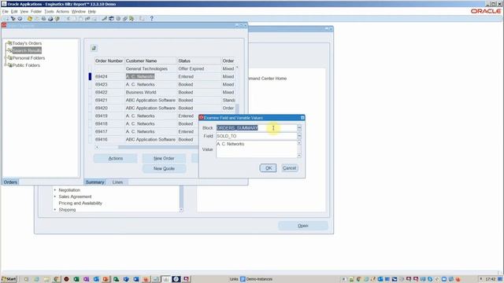Click the Value text area
This screenshot has height=283, width=504.
[257, 149]
